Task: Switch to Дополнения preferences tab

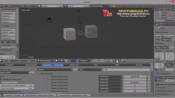Action: [74, 65]
